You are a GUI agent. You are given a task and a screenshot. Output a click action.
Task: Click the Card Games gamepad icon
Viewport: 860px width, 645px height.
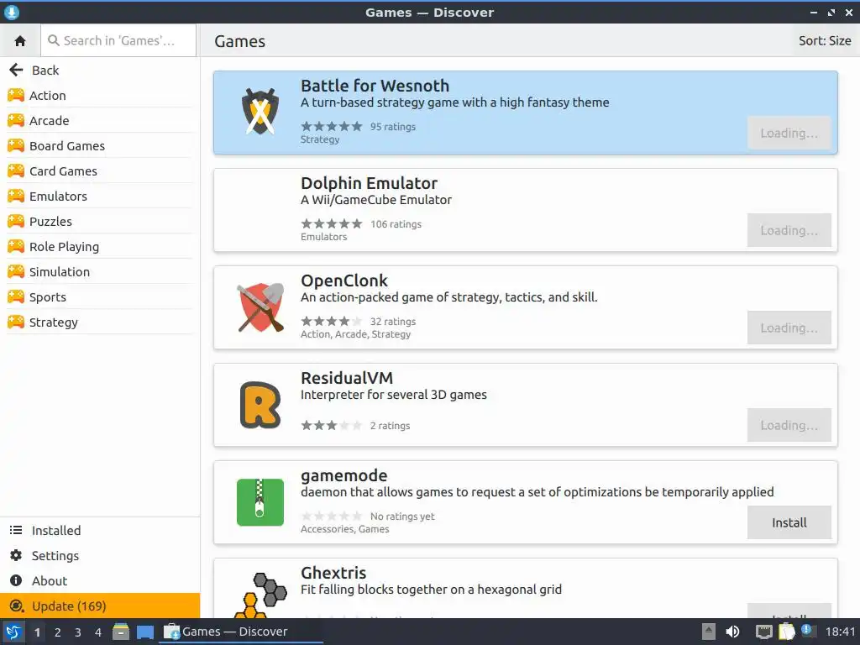[16, 171]
